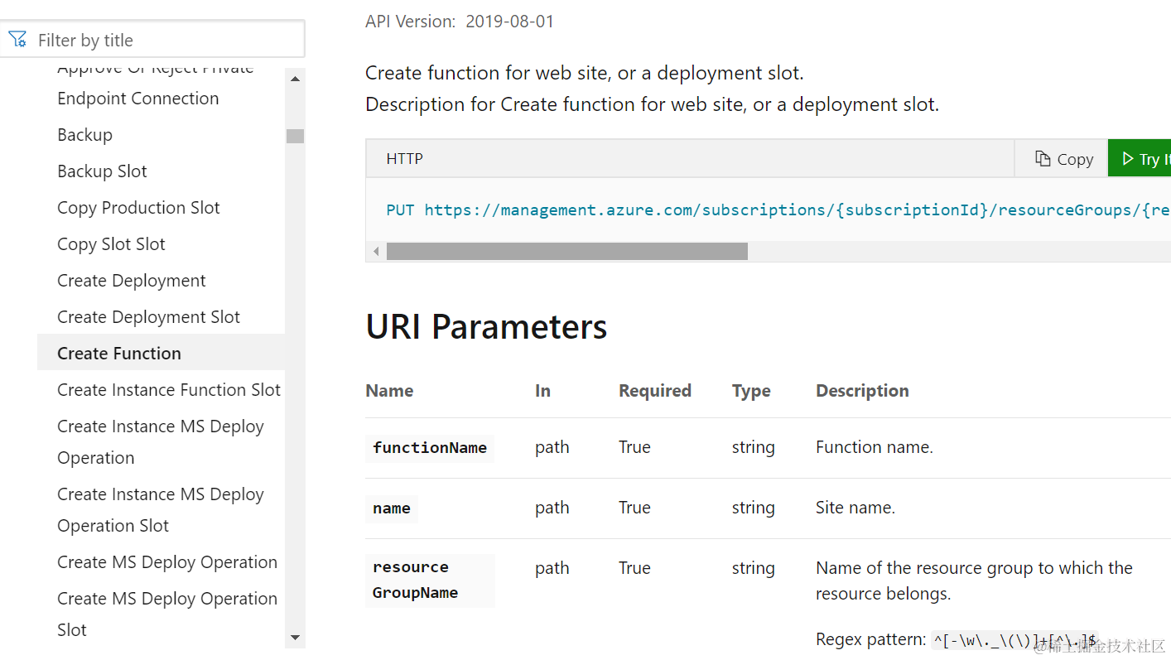Go to Copy Production Slot
Viewport: 1171px width, 660px height.
click(138, 208)
